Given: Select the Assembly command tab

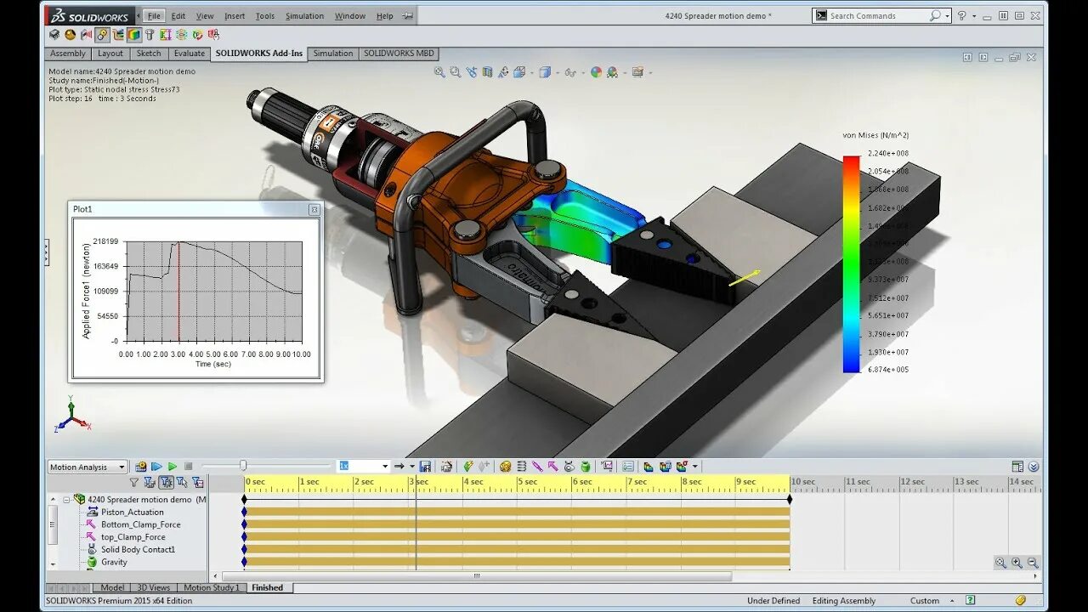Looking at the screenshot, I should 68,54.
